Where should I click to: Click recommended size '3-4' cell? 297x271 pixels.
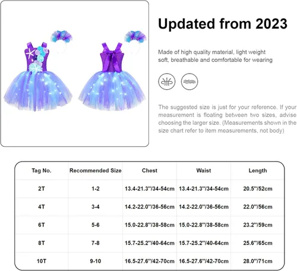click(96, 207)
